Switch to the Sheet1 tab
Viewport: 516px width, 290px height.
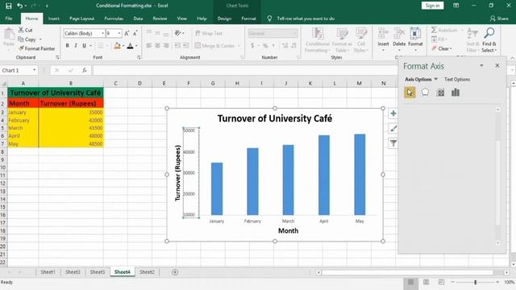tap(48, 272)
